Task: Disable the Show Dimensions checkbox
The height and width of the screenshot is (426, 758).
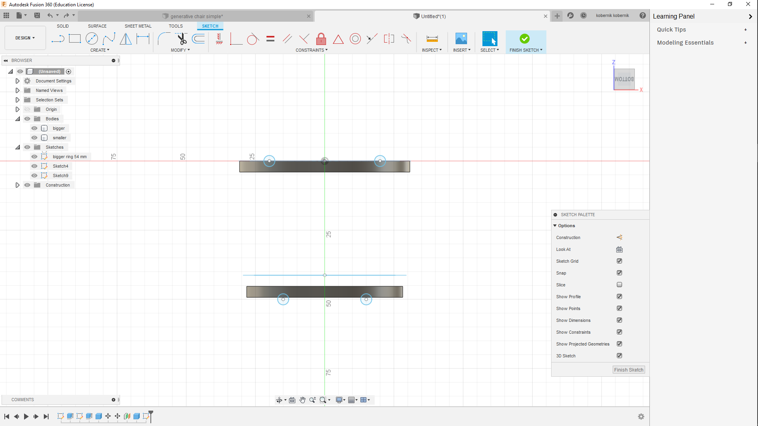Action: click(619, 320)
